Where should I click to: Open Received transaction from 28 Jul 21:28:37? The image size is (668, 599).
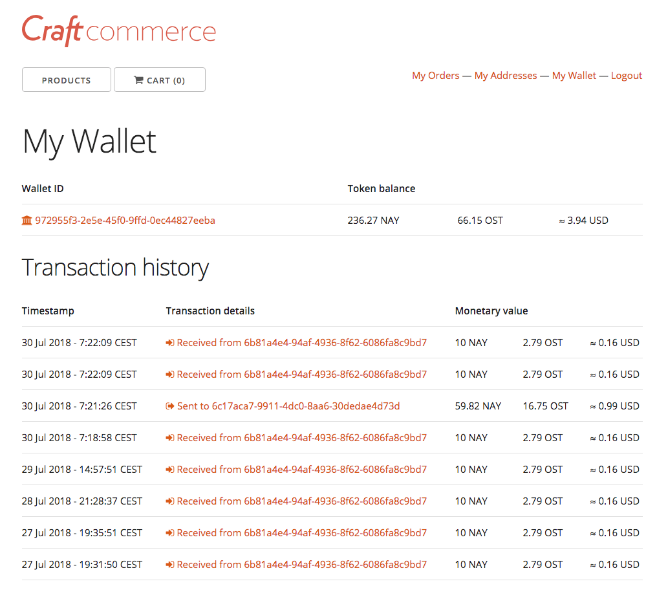[301, 501]
